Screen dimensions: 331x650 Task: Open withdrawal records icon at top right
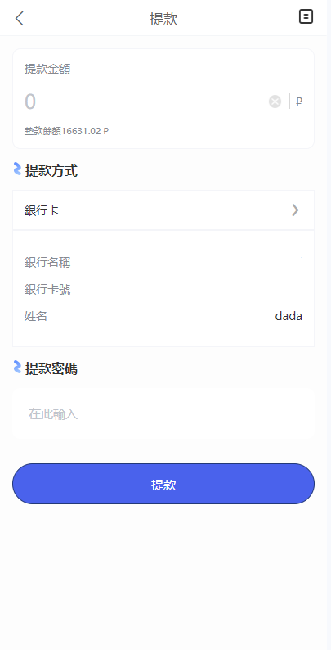click(306, 16)
